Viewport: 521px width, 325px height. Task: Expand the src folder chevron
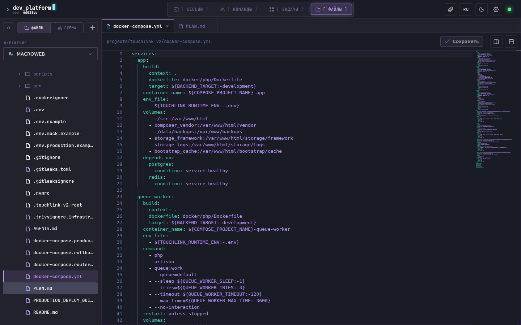tap(20, 86)
